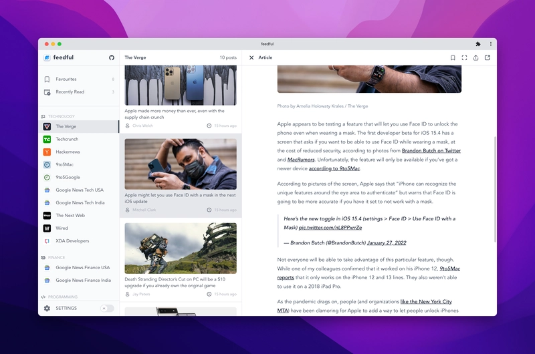
Task: Click the 10 posts count label
Action: pos(228,57)
